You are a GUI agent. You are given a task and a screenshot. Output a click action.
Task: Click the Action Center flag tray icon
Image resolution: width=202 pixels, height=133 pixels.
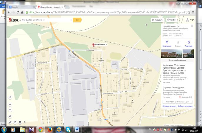tap(179, 130)
